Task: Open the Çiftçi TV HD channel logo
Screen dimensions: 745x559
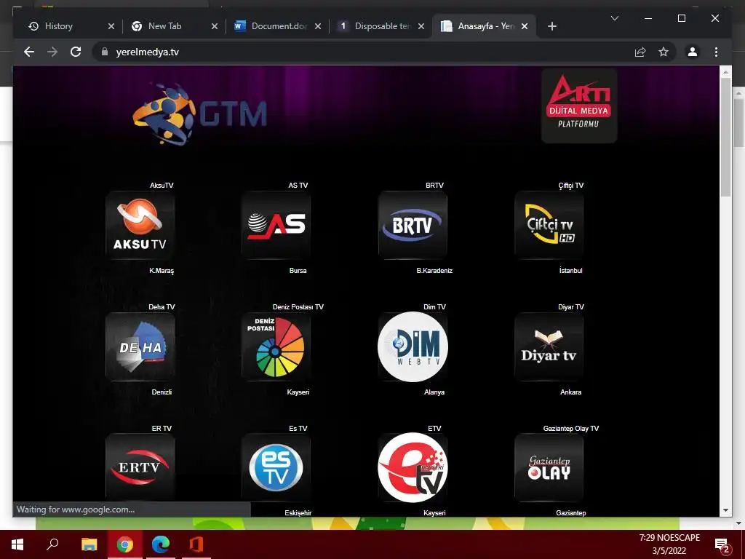Action: pos(549,225)
